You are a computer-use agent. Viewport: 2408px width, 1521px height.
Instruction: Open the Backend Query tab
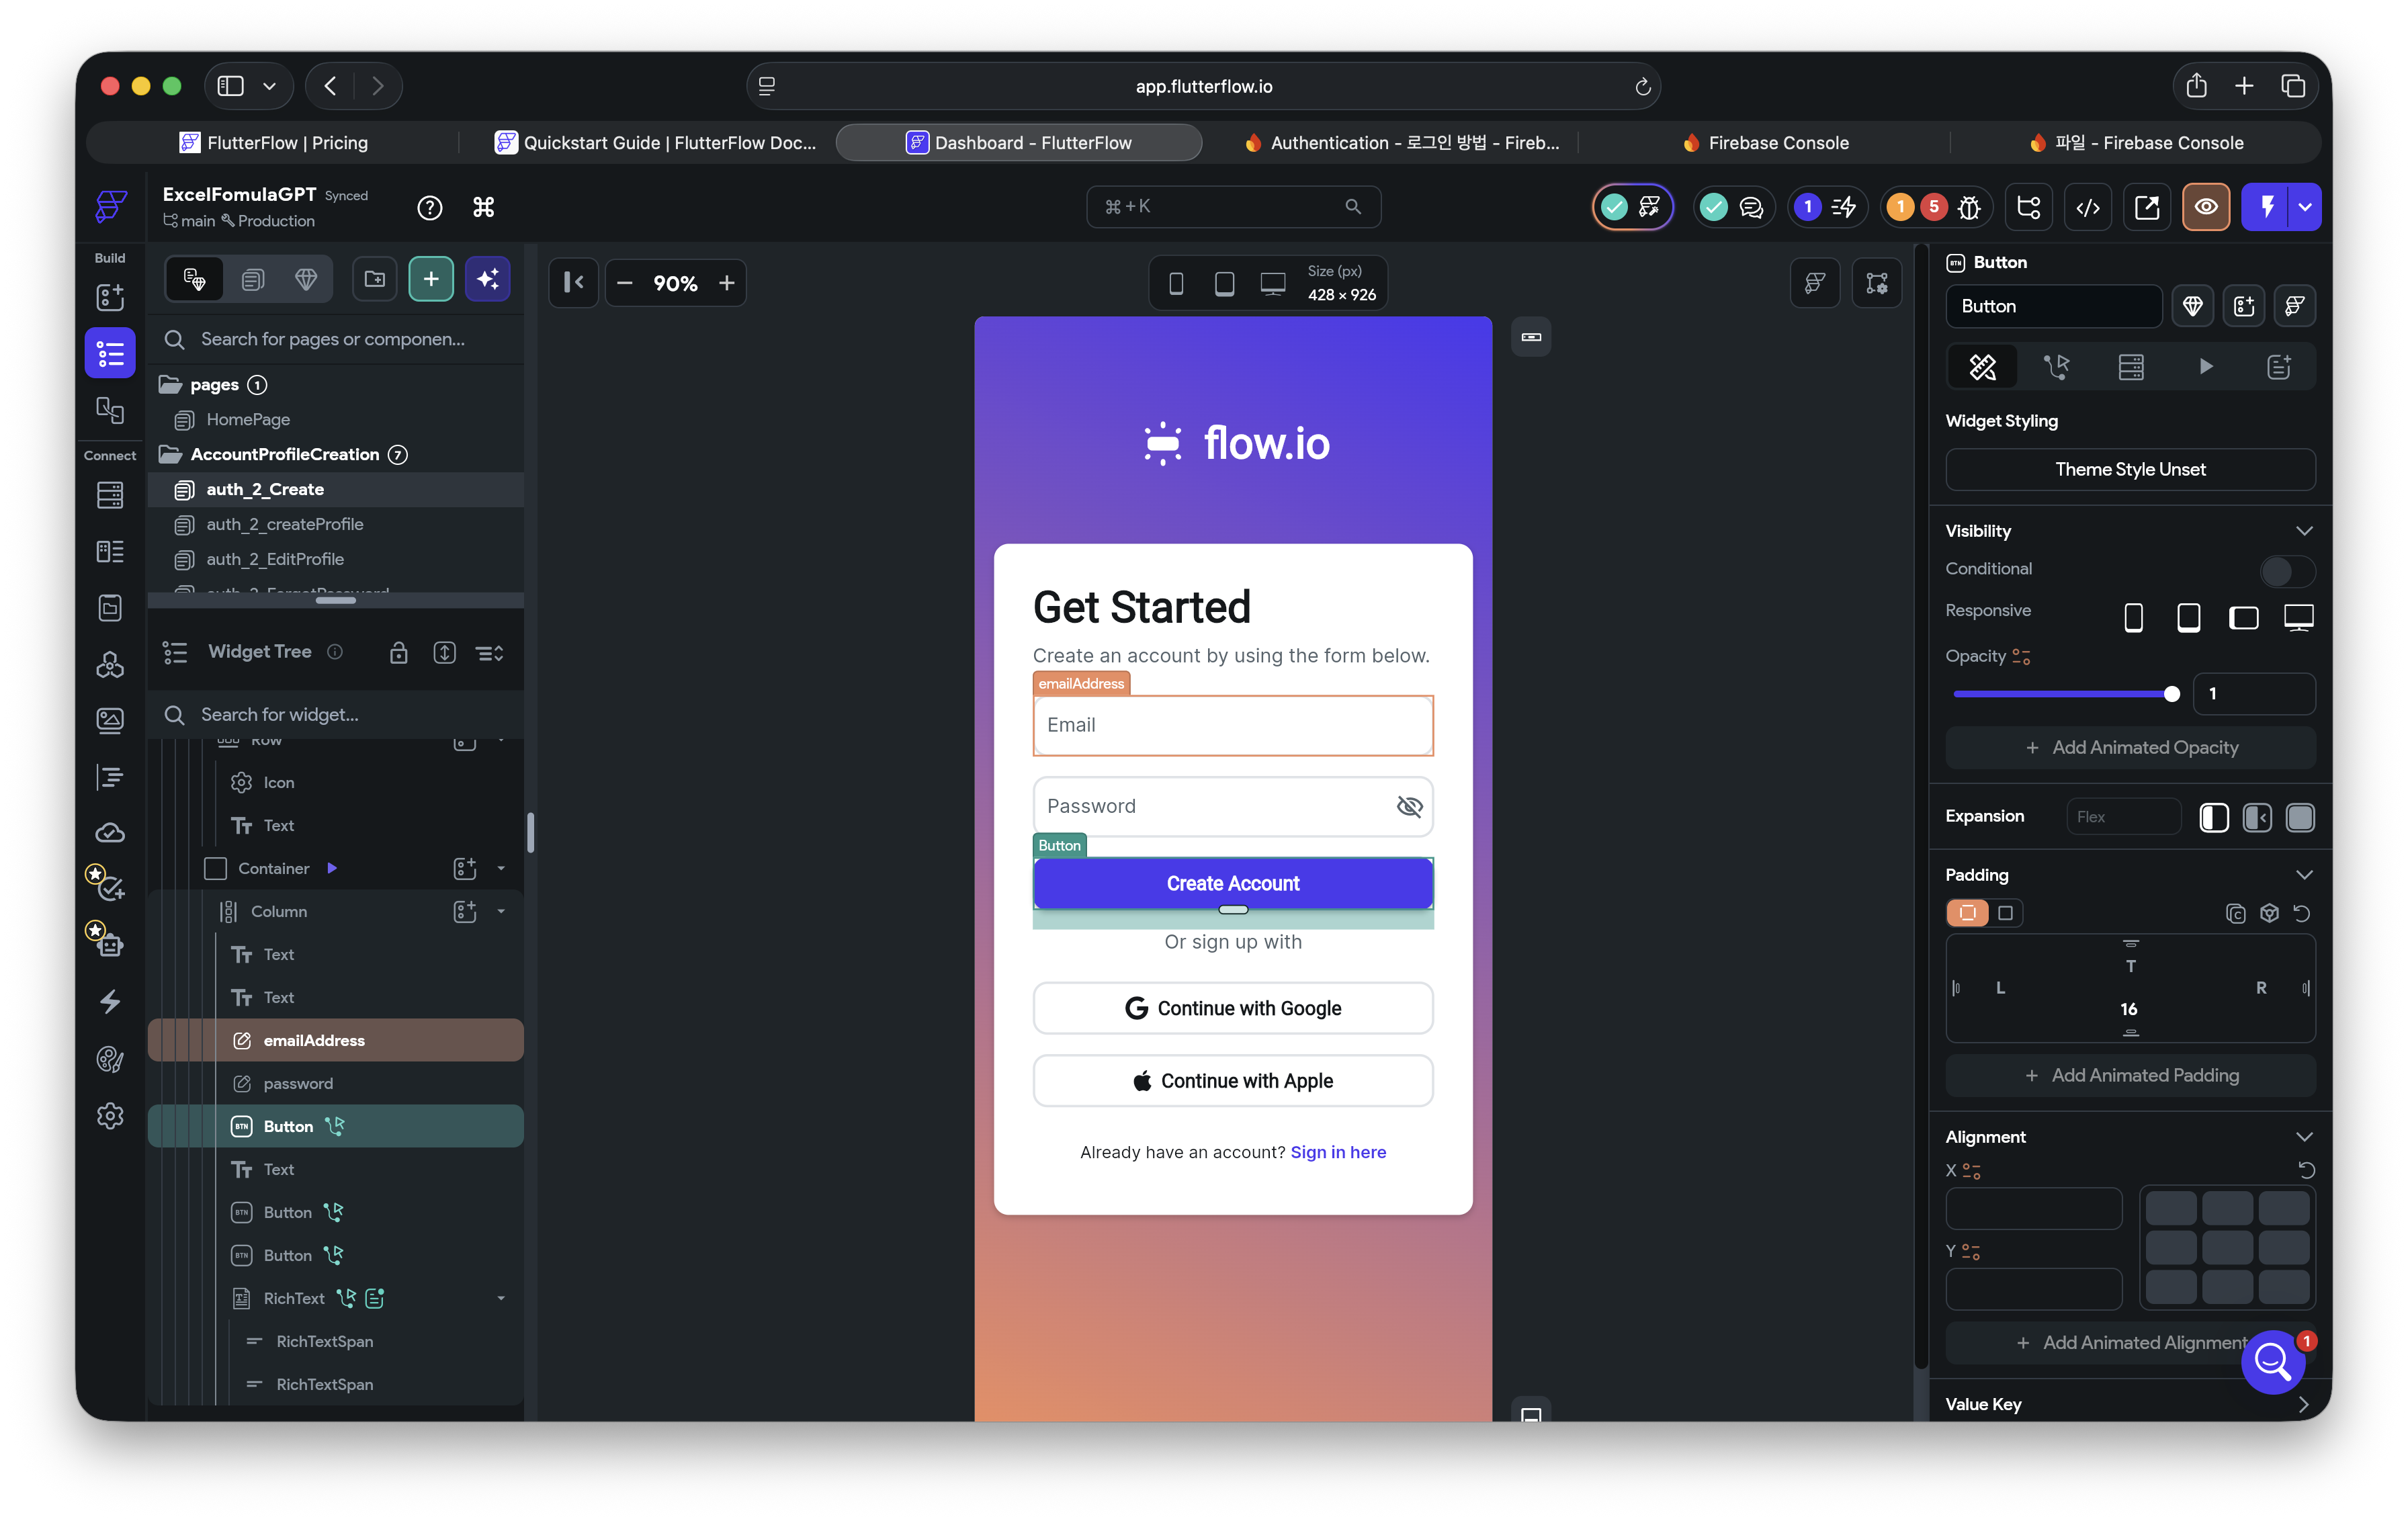click(x=2131, y=367)
